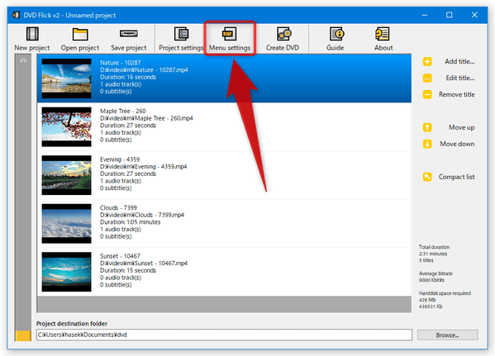Minimize the DVD Flick window
This screenshot has width=495, height=356.
coord(425,15)
